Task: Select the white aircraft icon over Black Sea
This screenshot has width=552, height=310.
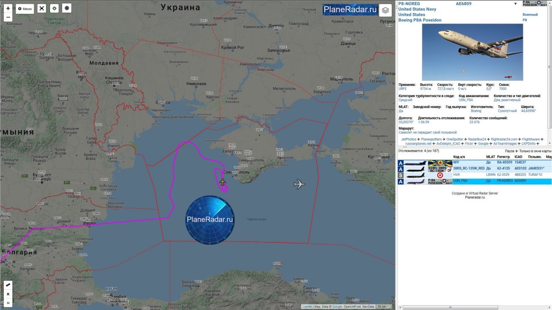Action: (299, 185)
